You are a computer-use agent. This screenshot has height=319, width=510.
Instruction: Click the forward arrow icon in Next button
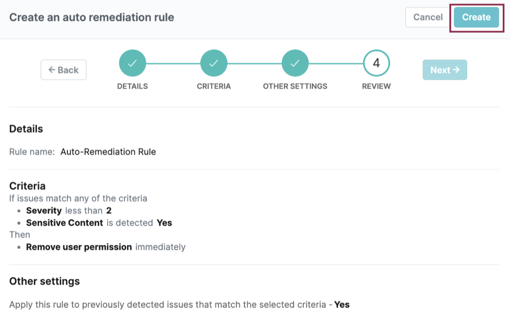[456, 69]
